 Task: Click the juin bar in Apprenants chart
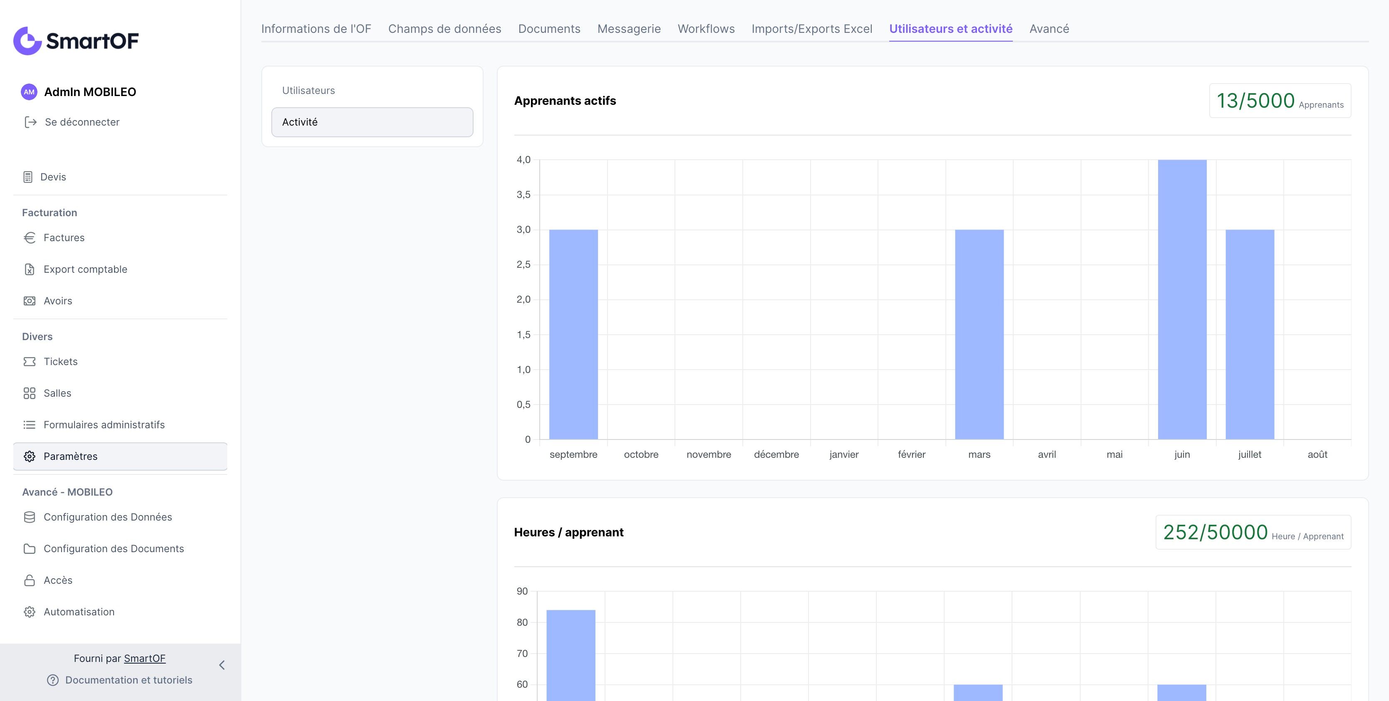1182,300
